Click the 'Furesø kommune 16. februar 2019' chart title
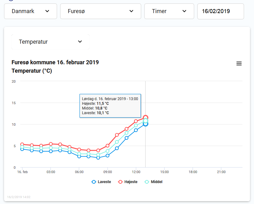Viewport: 254px width, 204px height. (x=55, y=62)
